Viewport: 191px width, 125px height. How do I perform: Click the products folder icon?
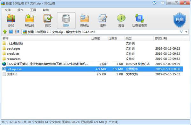coord(4,54)
